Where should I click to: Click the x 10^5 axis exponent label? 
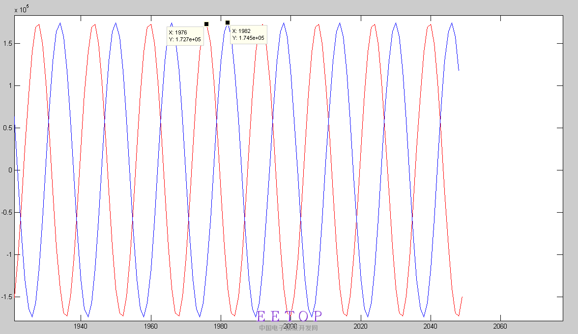tap(22, 9)
